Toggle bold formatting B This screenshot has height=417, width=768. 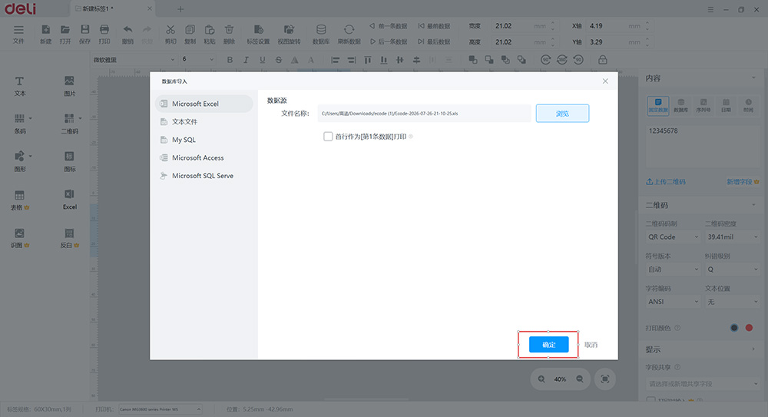click(230, 60)
